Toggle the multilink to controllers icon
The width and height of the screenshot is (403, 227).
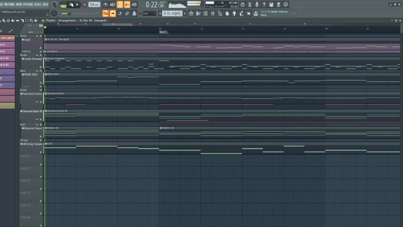click(127, 13)
